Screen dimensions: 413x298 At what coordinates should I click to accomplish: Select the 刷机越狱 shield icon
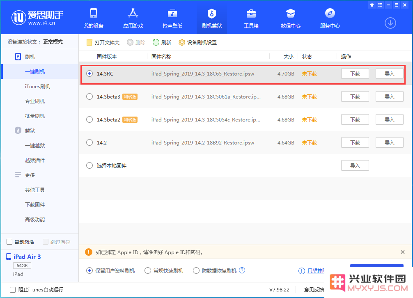pyautogui.click(x=212, y=13)
